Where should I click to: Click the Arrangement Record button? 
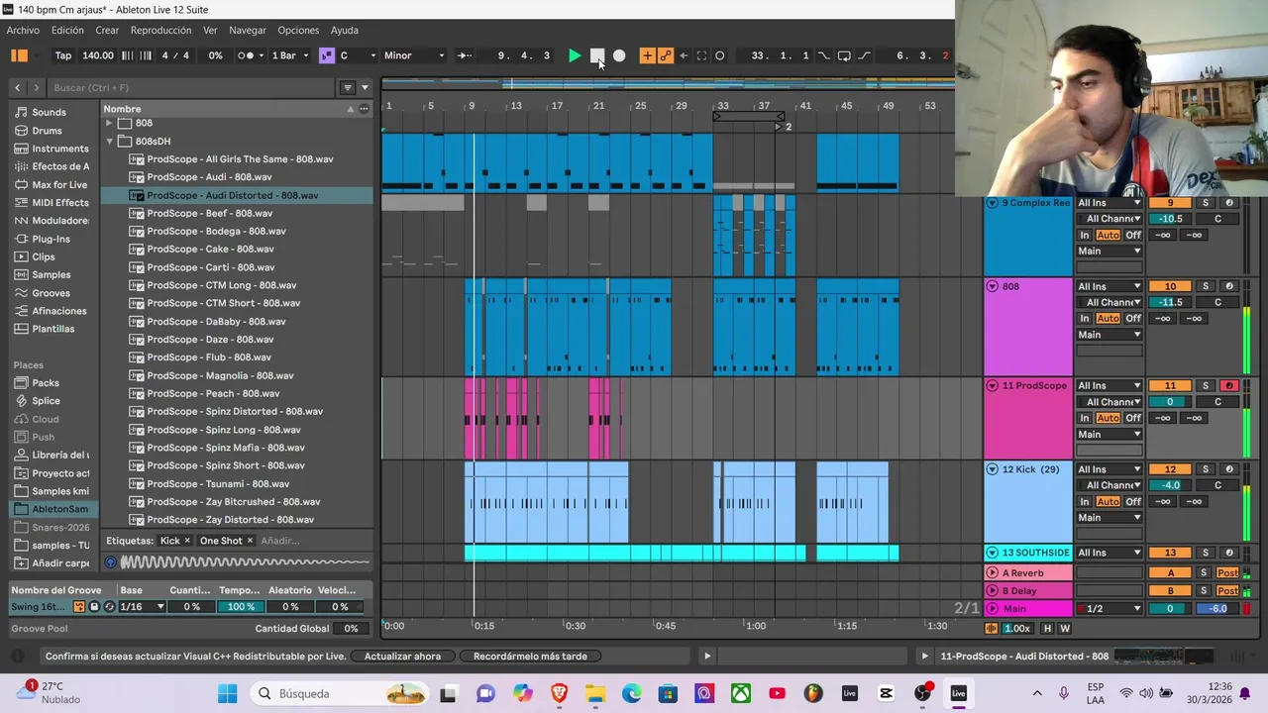[x=619, y=55]
